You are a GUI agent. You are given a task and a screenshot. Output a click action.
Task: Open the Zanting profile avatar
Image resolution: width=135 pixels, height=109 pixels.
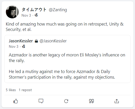pos(12,12)
